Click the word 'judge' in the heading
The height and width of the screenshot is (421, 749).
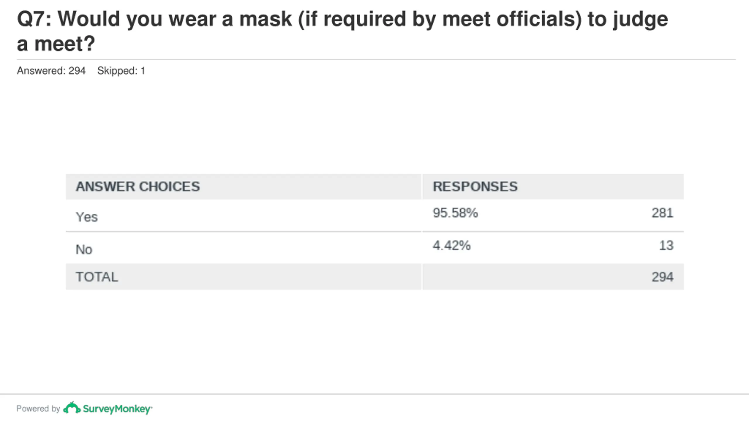pos(640,19)
